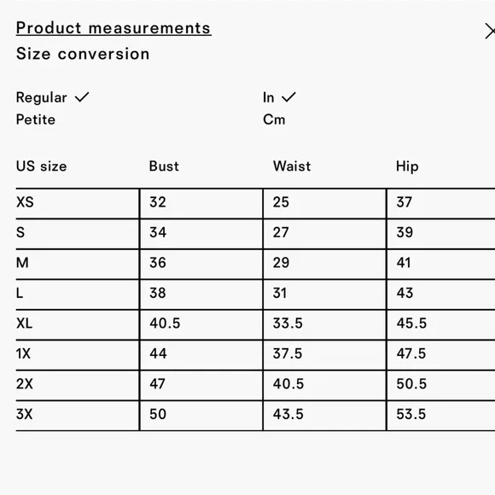Select the Petite size option
This screenshot has height=495, width=495.
(x=36, y=119)
